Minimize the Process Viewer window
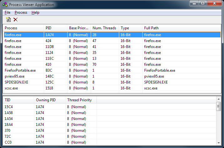The image size is (224, 148). [194, 3]
